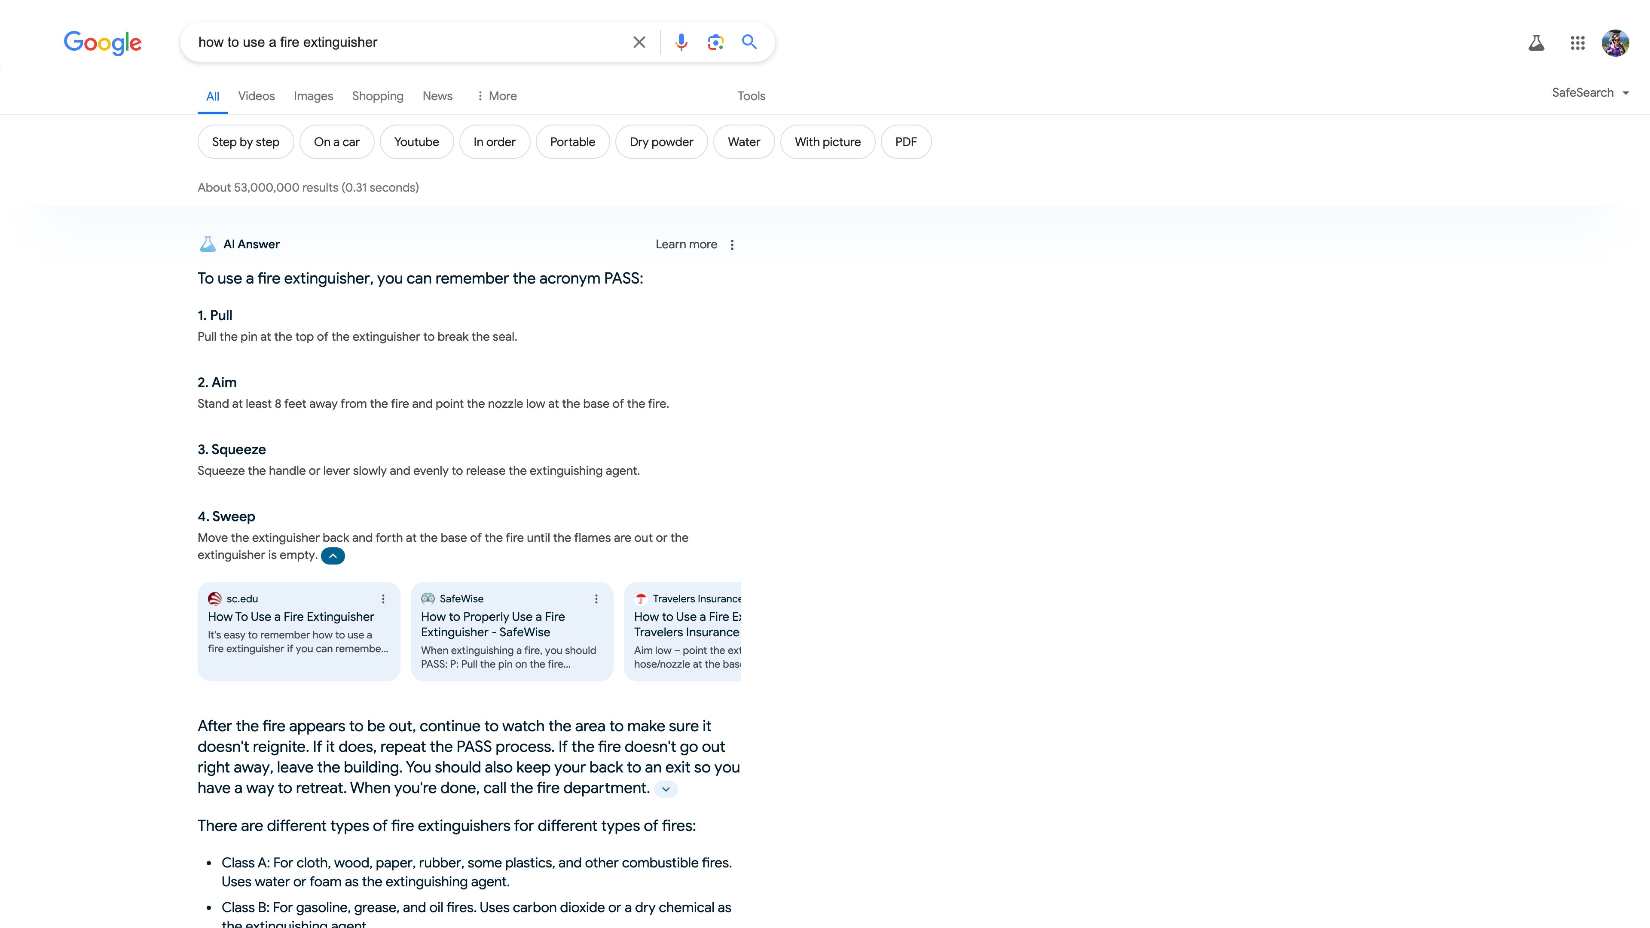The width and height of the screenshot is (1650, 928).
Task: Open Search Labs flask icon
Action: pyautogui.click(x=1536, y=43)
